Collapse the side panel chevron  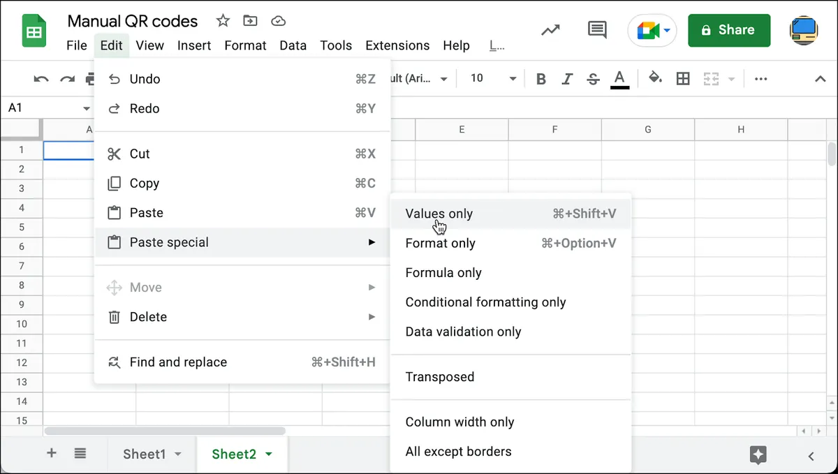coord(811,456)
